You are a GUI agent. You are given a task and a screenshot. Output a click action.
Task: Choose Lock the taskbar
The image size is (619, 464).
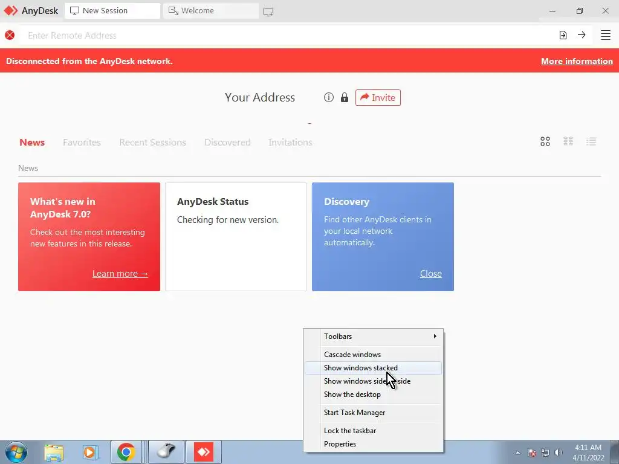(373, 430)
